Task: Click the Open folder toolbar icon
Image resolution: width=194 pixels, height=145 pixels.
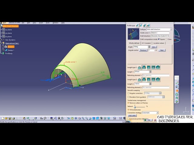Action: pyautogui.click(x=6, y=118)
